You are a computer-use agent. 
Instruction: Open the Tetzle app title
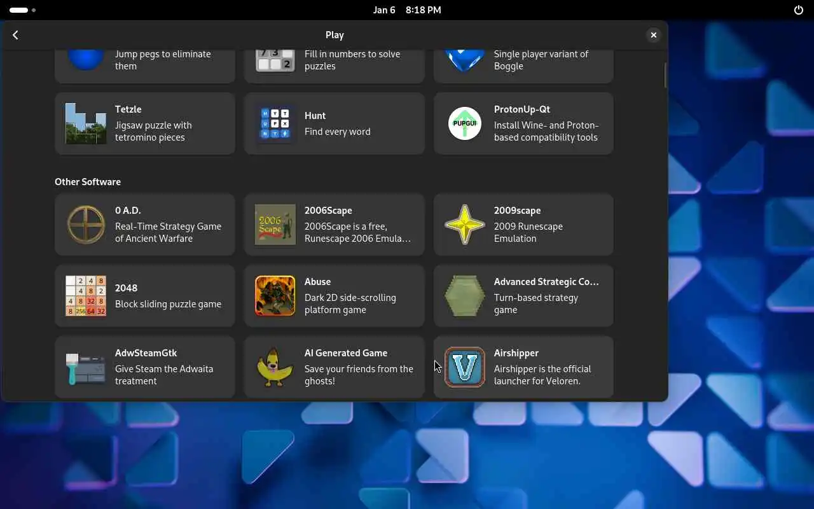(128, 109)
